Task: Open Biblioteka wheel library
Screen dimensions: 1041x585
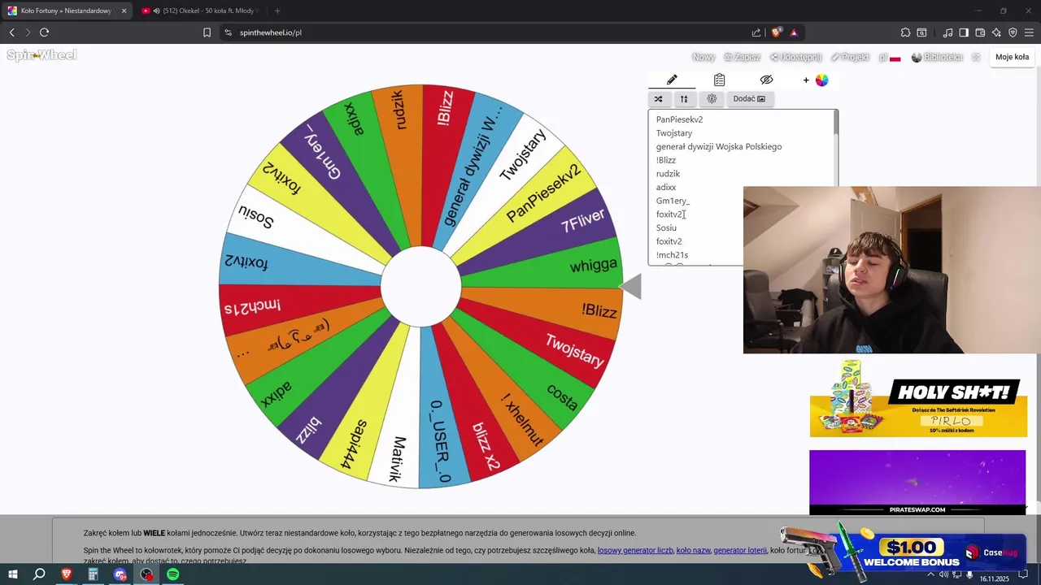Action: point(937,58)
